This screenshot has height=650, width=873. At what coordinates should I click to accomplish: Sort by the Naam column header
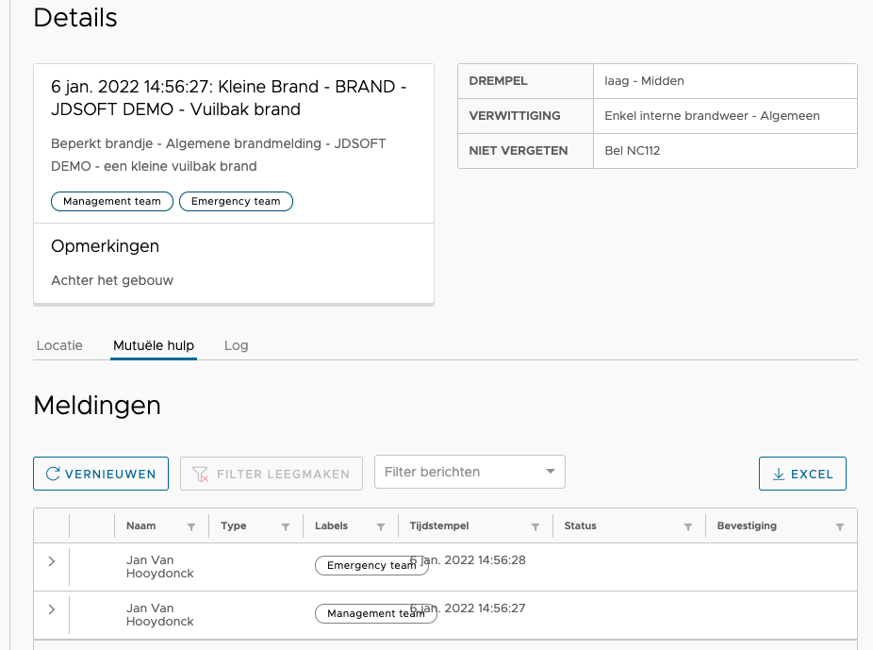coord(141,525)
